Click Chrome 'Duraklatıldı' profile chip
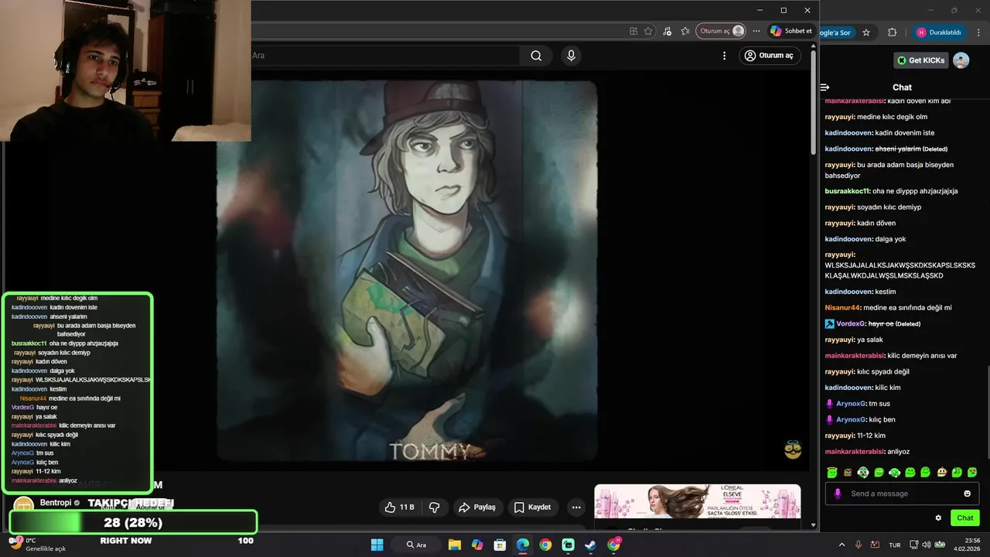This screenshot has height=557, width=990. 939,32
